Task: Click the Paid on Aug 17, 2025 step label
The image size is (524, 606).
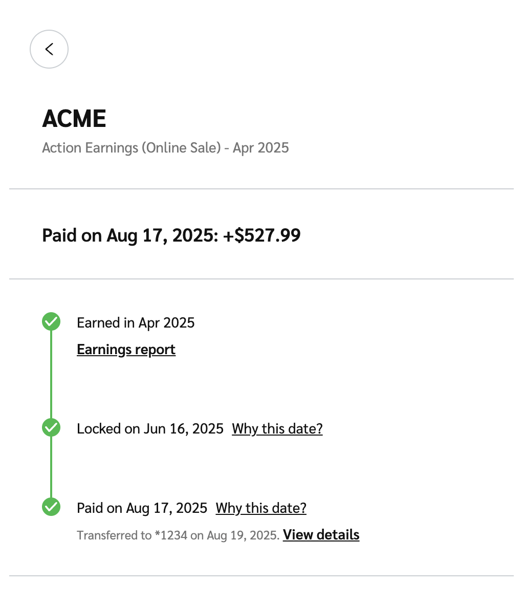Action: point(142,508)
